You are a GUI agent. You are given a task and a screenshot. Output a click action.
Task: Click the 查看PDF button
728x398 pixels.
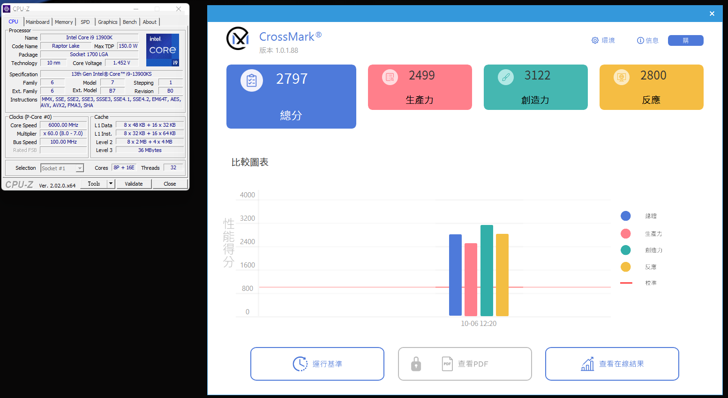(465, 364)
